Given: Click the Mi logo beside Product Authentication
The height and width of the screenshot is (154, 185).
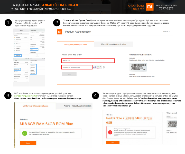Looking at the screenshot, I should click(x=60, y=32).
